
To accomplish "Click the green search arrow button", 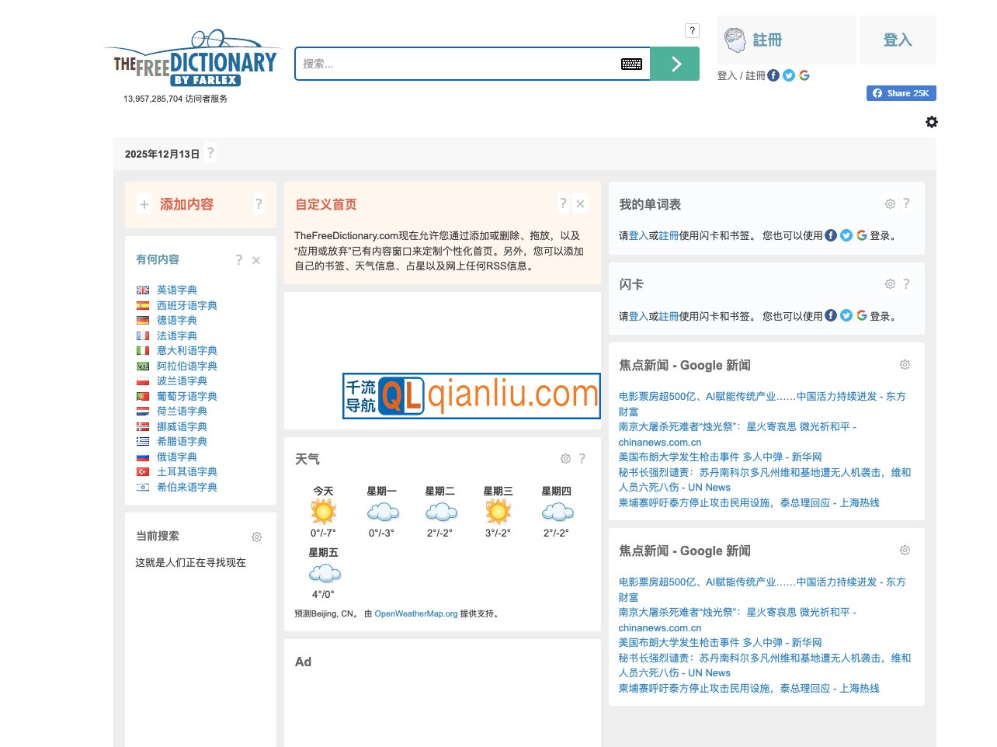I will pyautogui.click(x=674, y=64).
